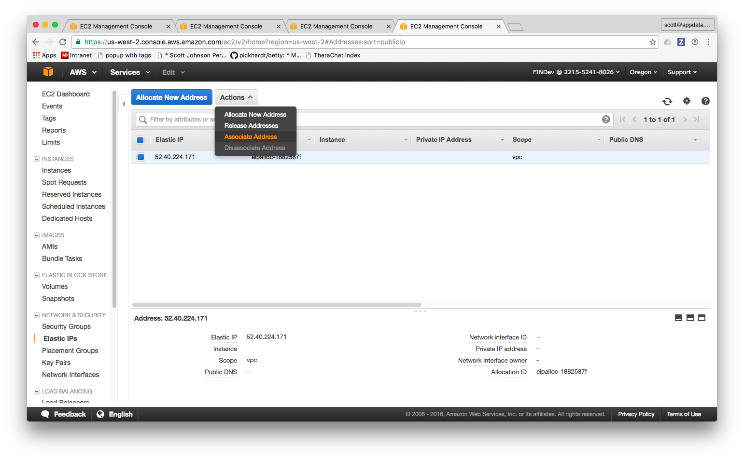This screenshot has width=744, height=460.
Task: Click filter help icon in search bar
Action: point(606,120)
